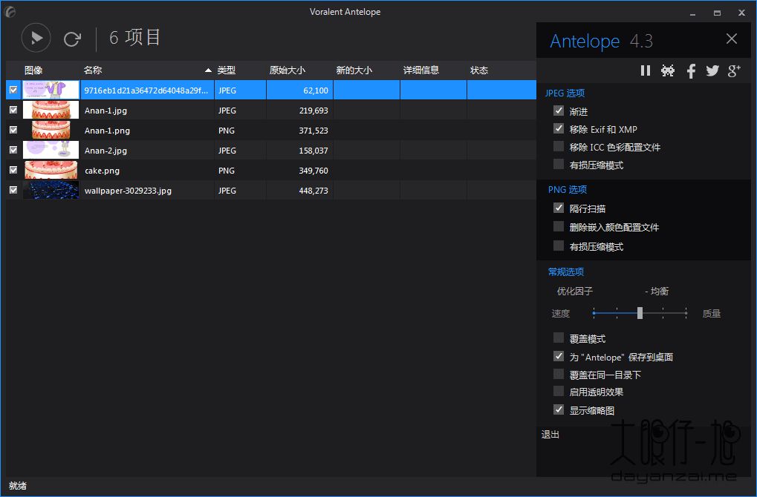Select the Anan-1.jpg thumbnail
757x497 pixels.
[51, 110]
